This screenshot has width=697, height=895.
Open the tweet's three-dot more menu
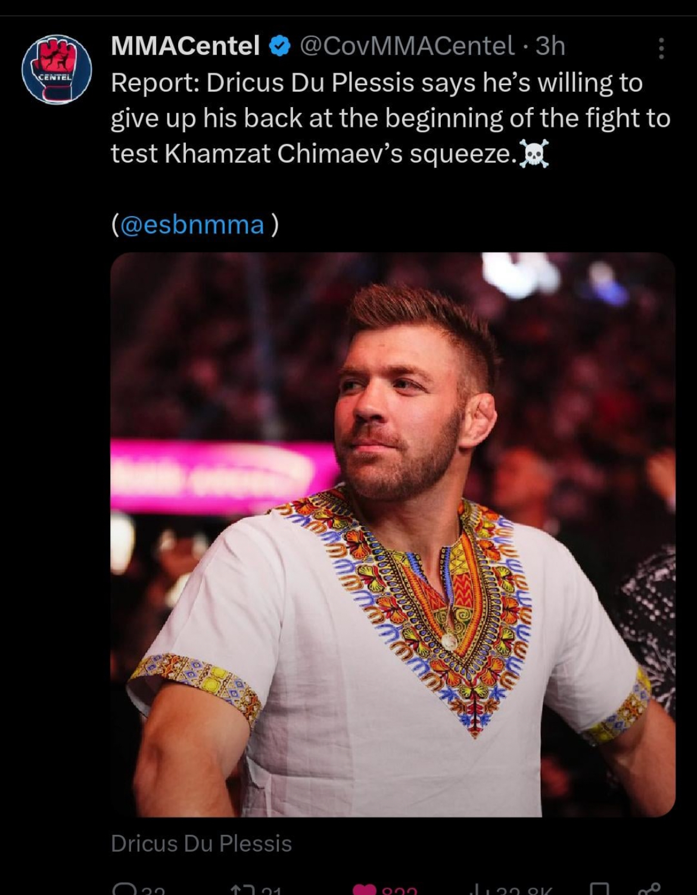(661, 48)
